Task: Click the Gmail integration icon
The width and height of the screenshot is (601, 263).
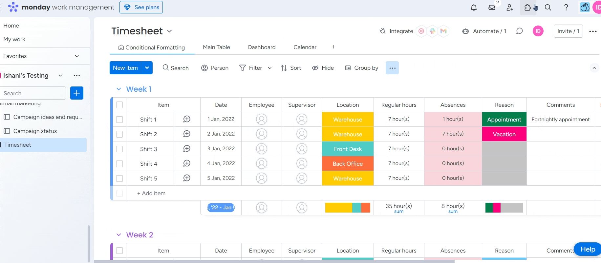Action: [443, 31]
